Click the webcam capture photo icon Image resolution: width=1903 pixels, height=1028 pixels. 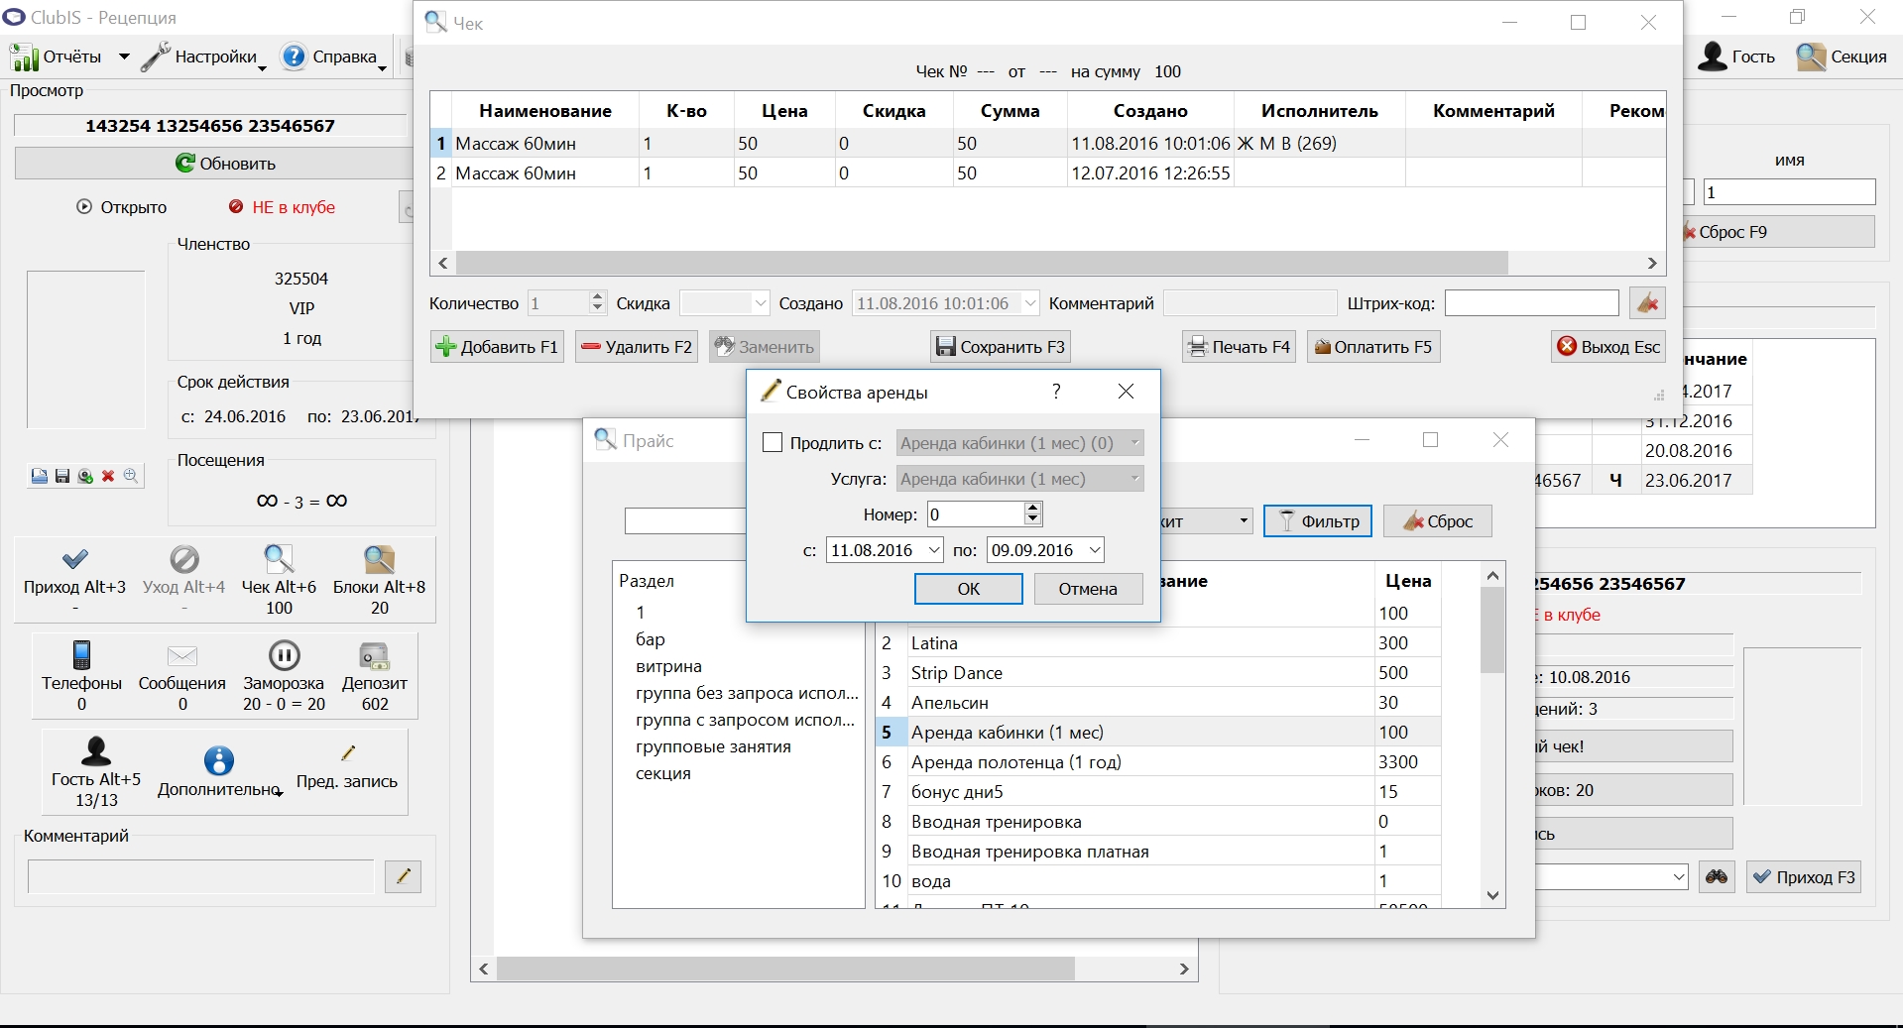point(85,476)
